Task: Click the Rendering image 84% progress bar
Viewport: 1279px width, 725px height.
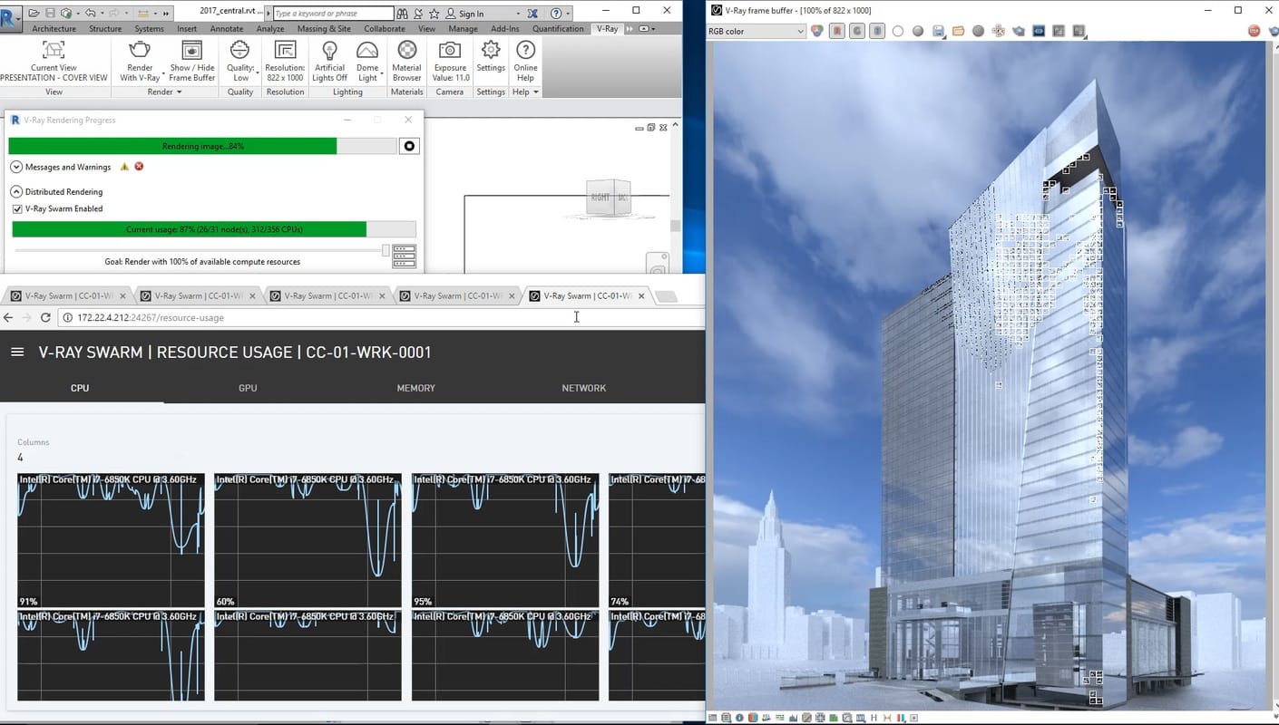Action: [x=202, y=146]
